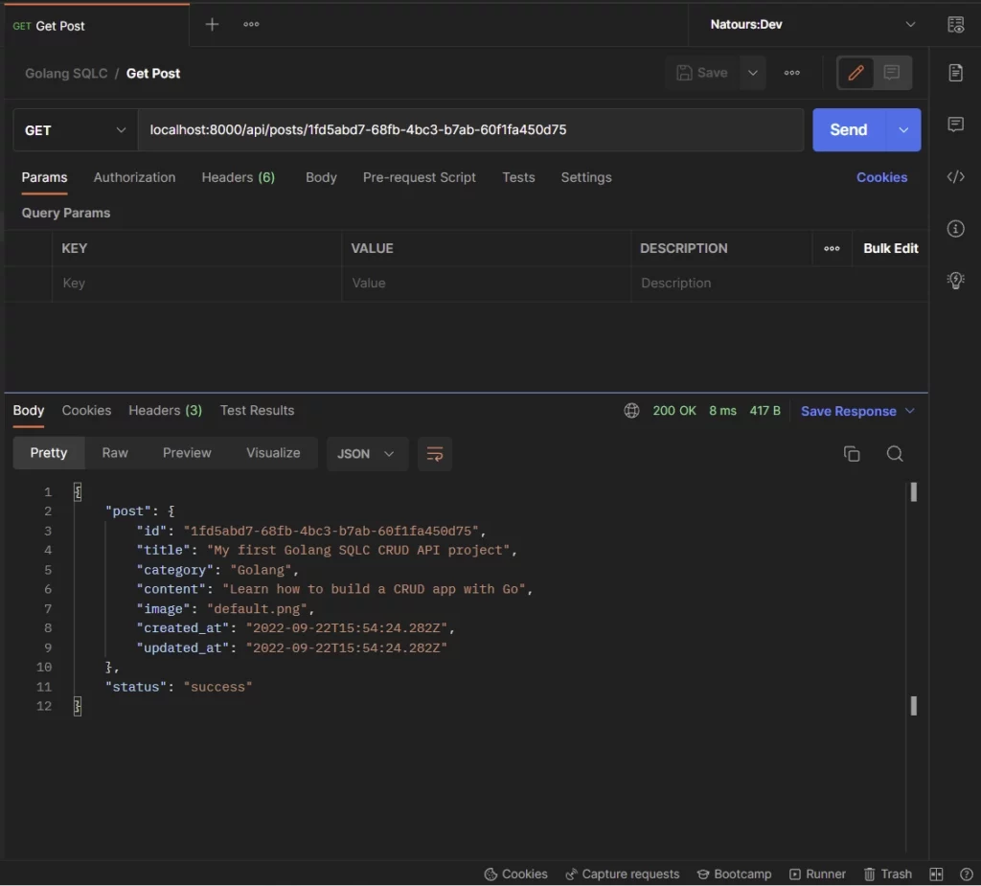
Task: Click the response scrollbar top marker
Action: tap(913, 491)
